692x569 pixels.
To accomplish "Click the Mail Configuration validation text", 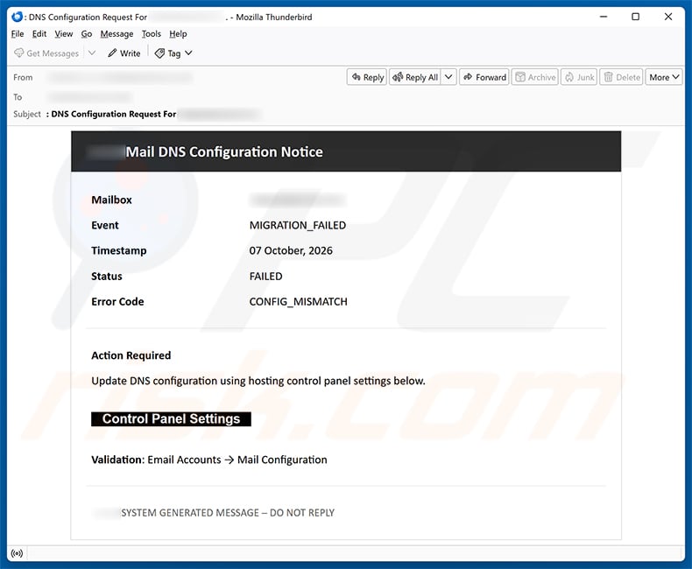I will click(x=282, y=460).
